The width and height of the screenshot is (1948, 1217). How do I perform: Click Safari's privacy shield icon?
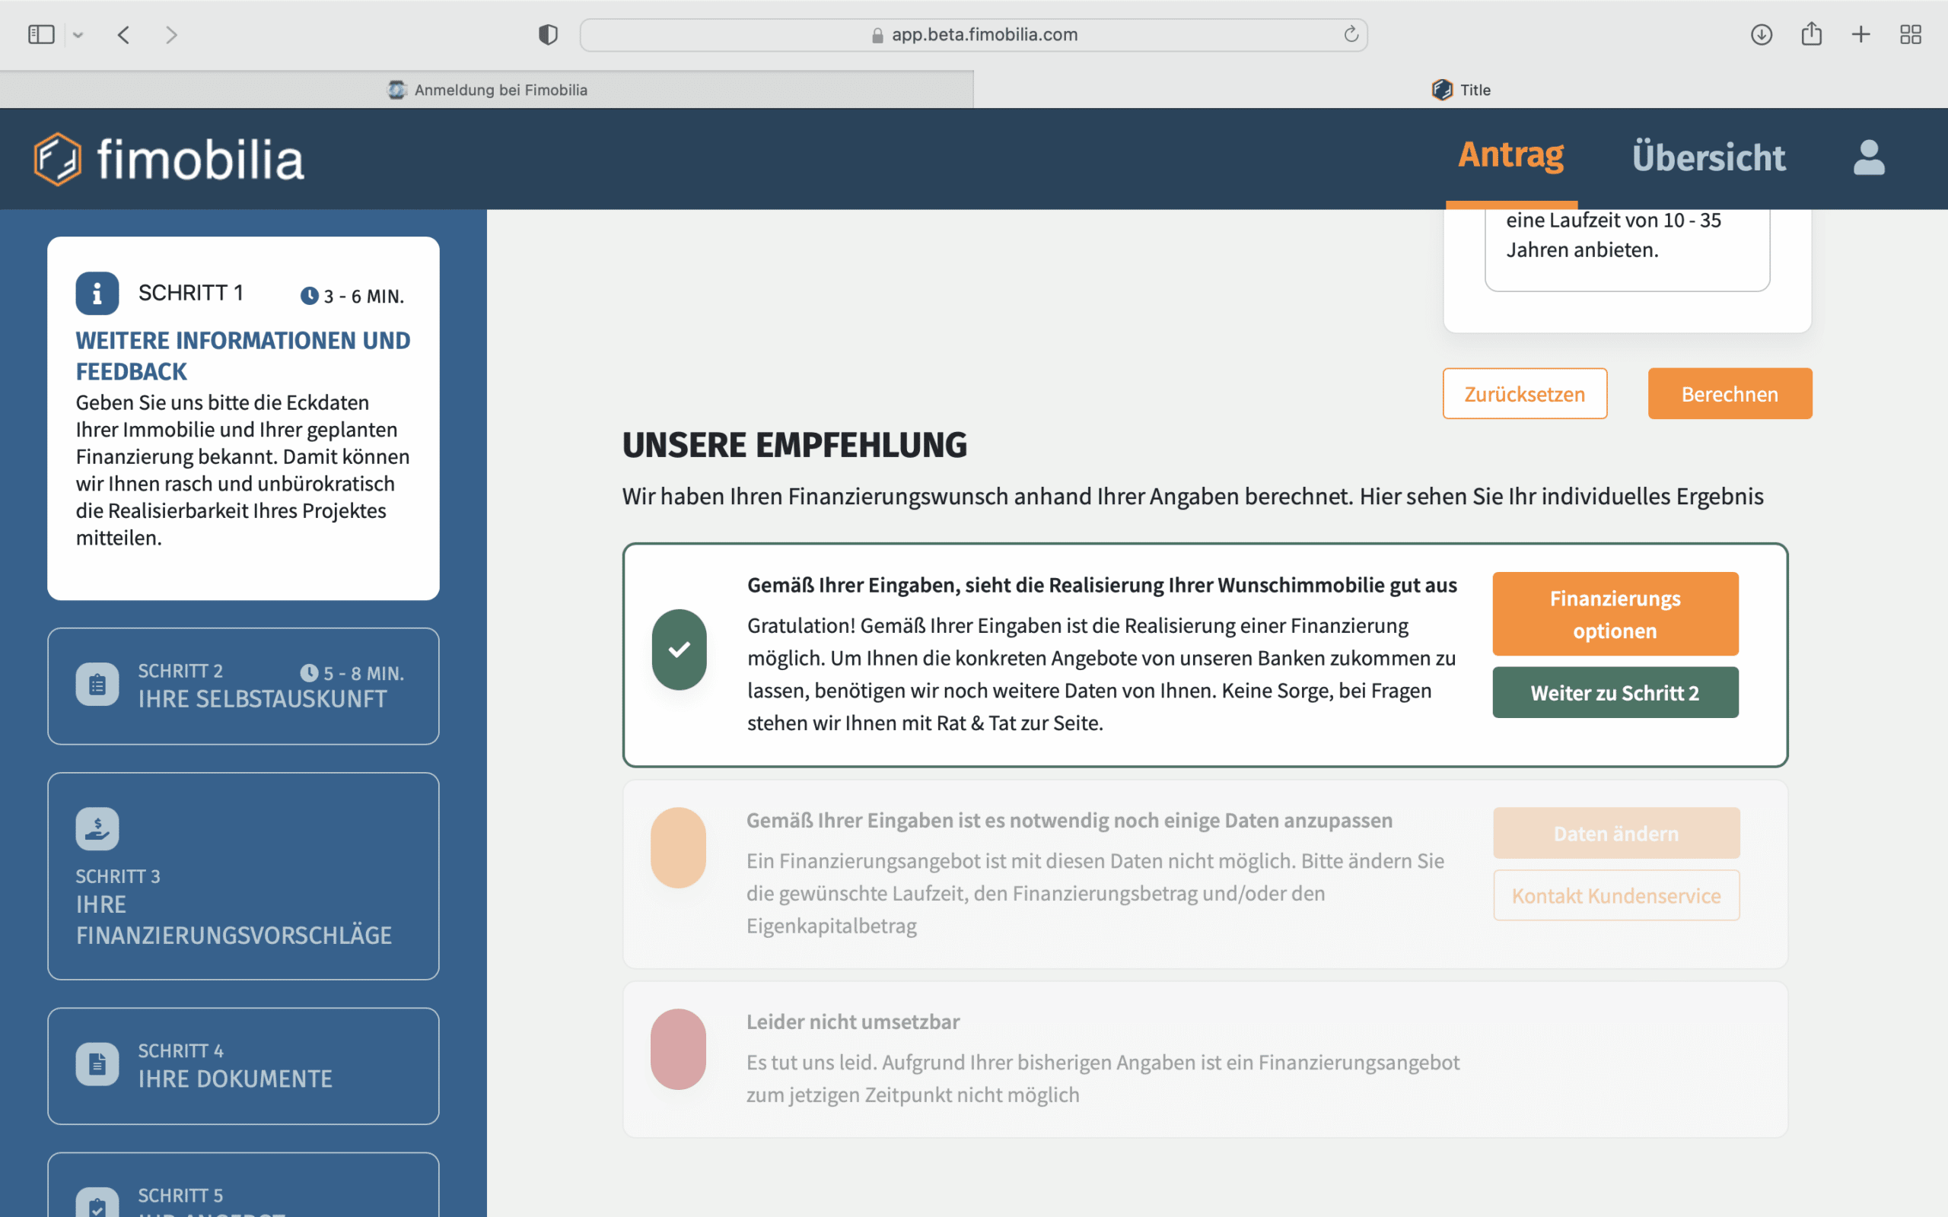coord(548,35)
